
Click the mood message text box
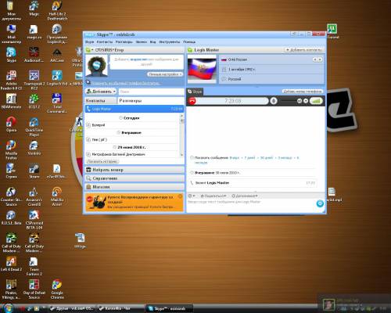click(146, 62)
